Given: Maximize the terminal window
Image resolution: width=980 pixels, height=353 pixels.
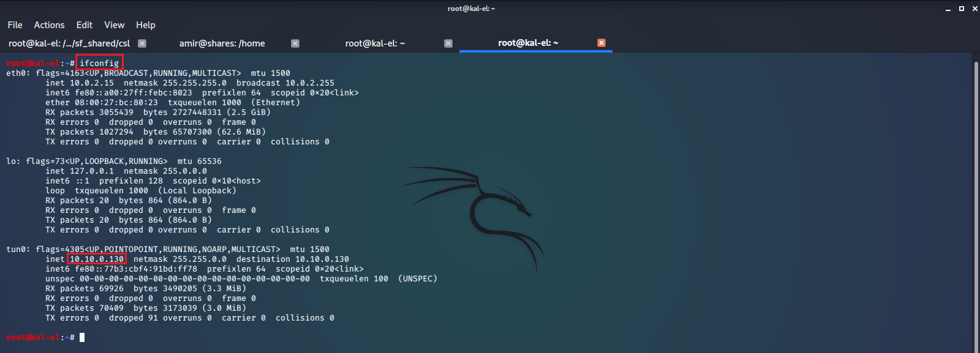Looking at the screenshot, I should point(962,9).
